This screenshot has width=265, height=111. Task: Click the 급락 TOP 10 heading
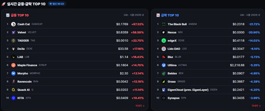(x=170, y=15)
